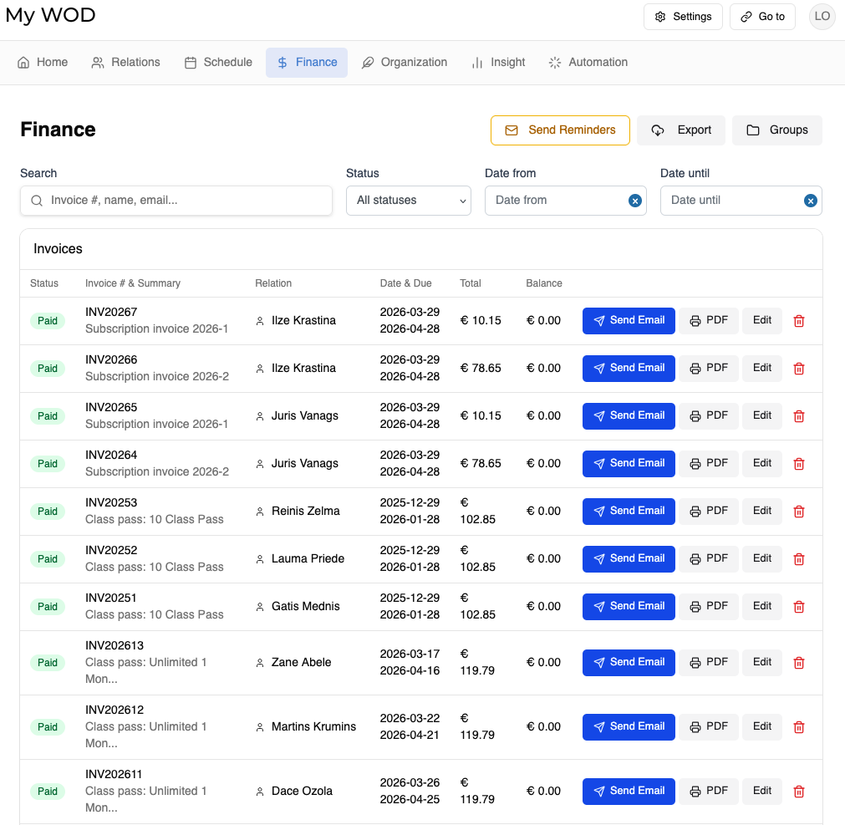Viewport: 845px width, 825px height.
Task: Delete invoice INV20267 using the trash icon
Action: (x=798, y=320)
